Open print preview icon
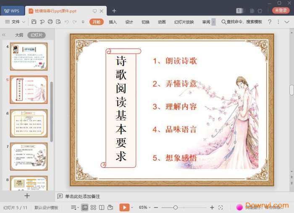 point(58,22)
